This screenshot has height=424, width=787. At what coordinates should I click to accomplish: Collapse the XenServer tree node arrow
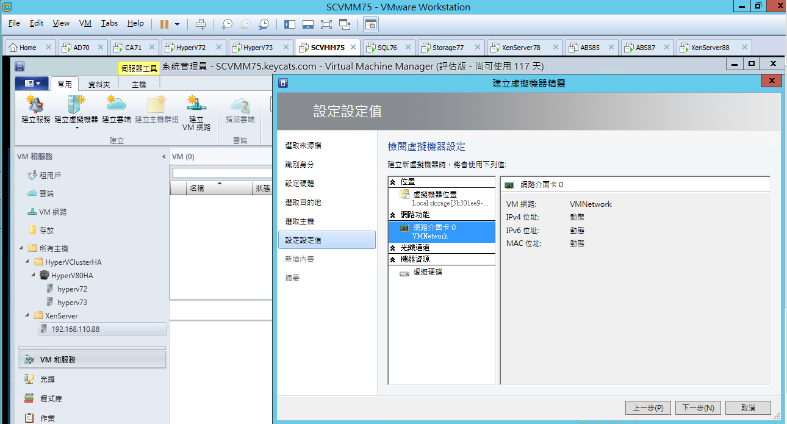pos(27,315)
